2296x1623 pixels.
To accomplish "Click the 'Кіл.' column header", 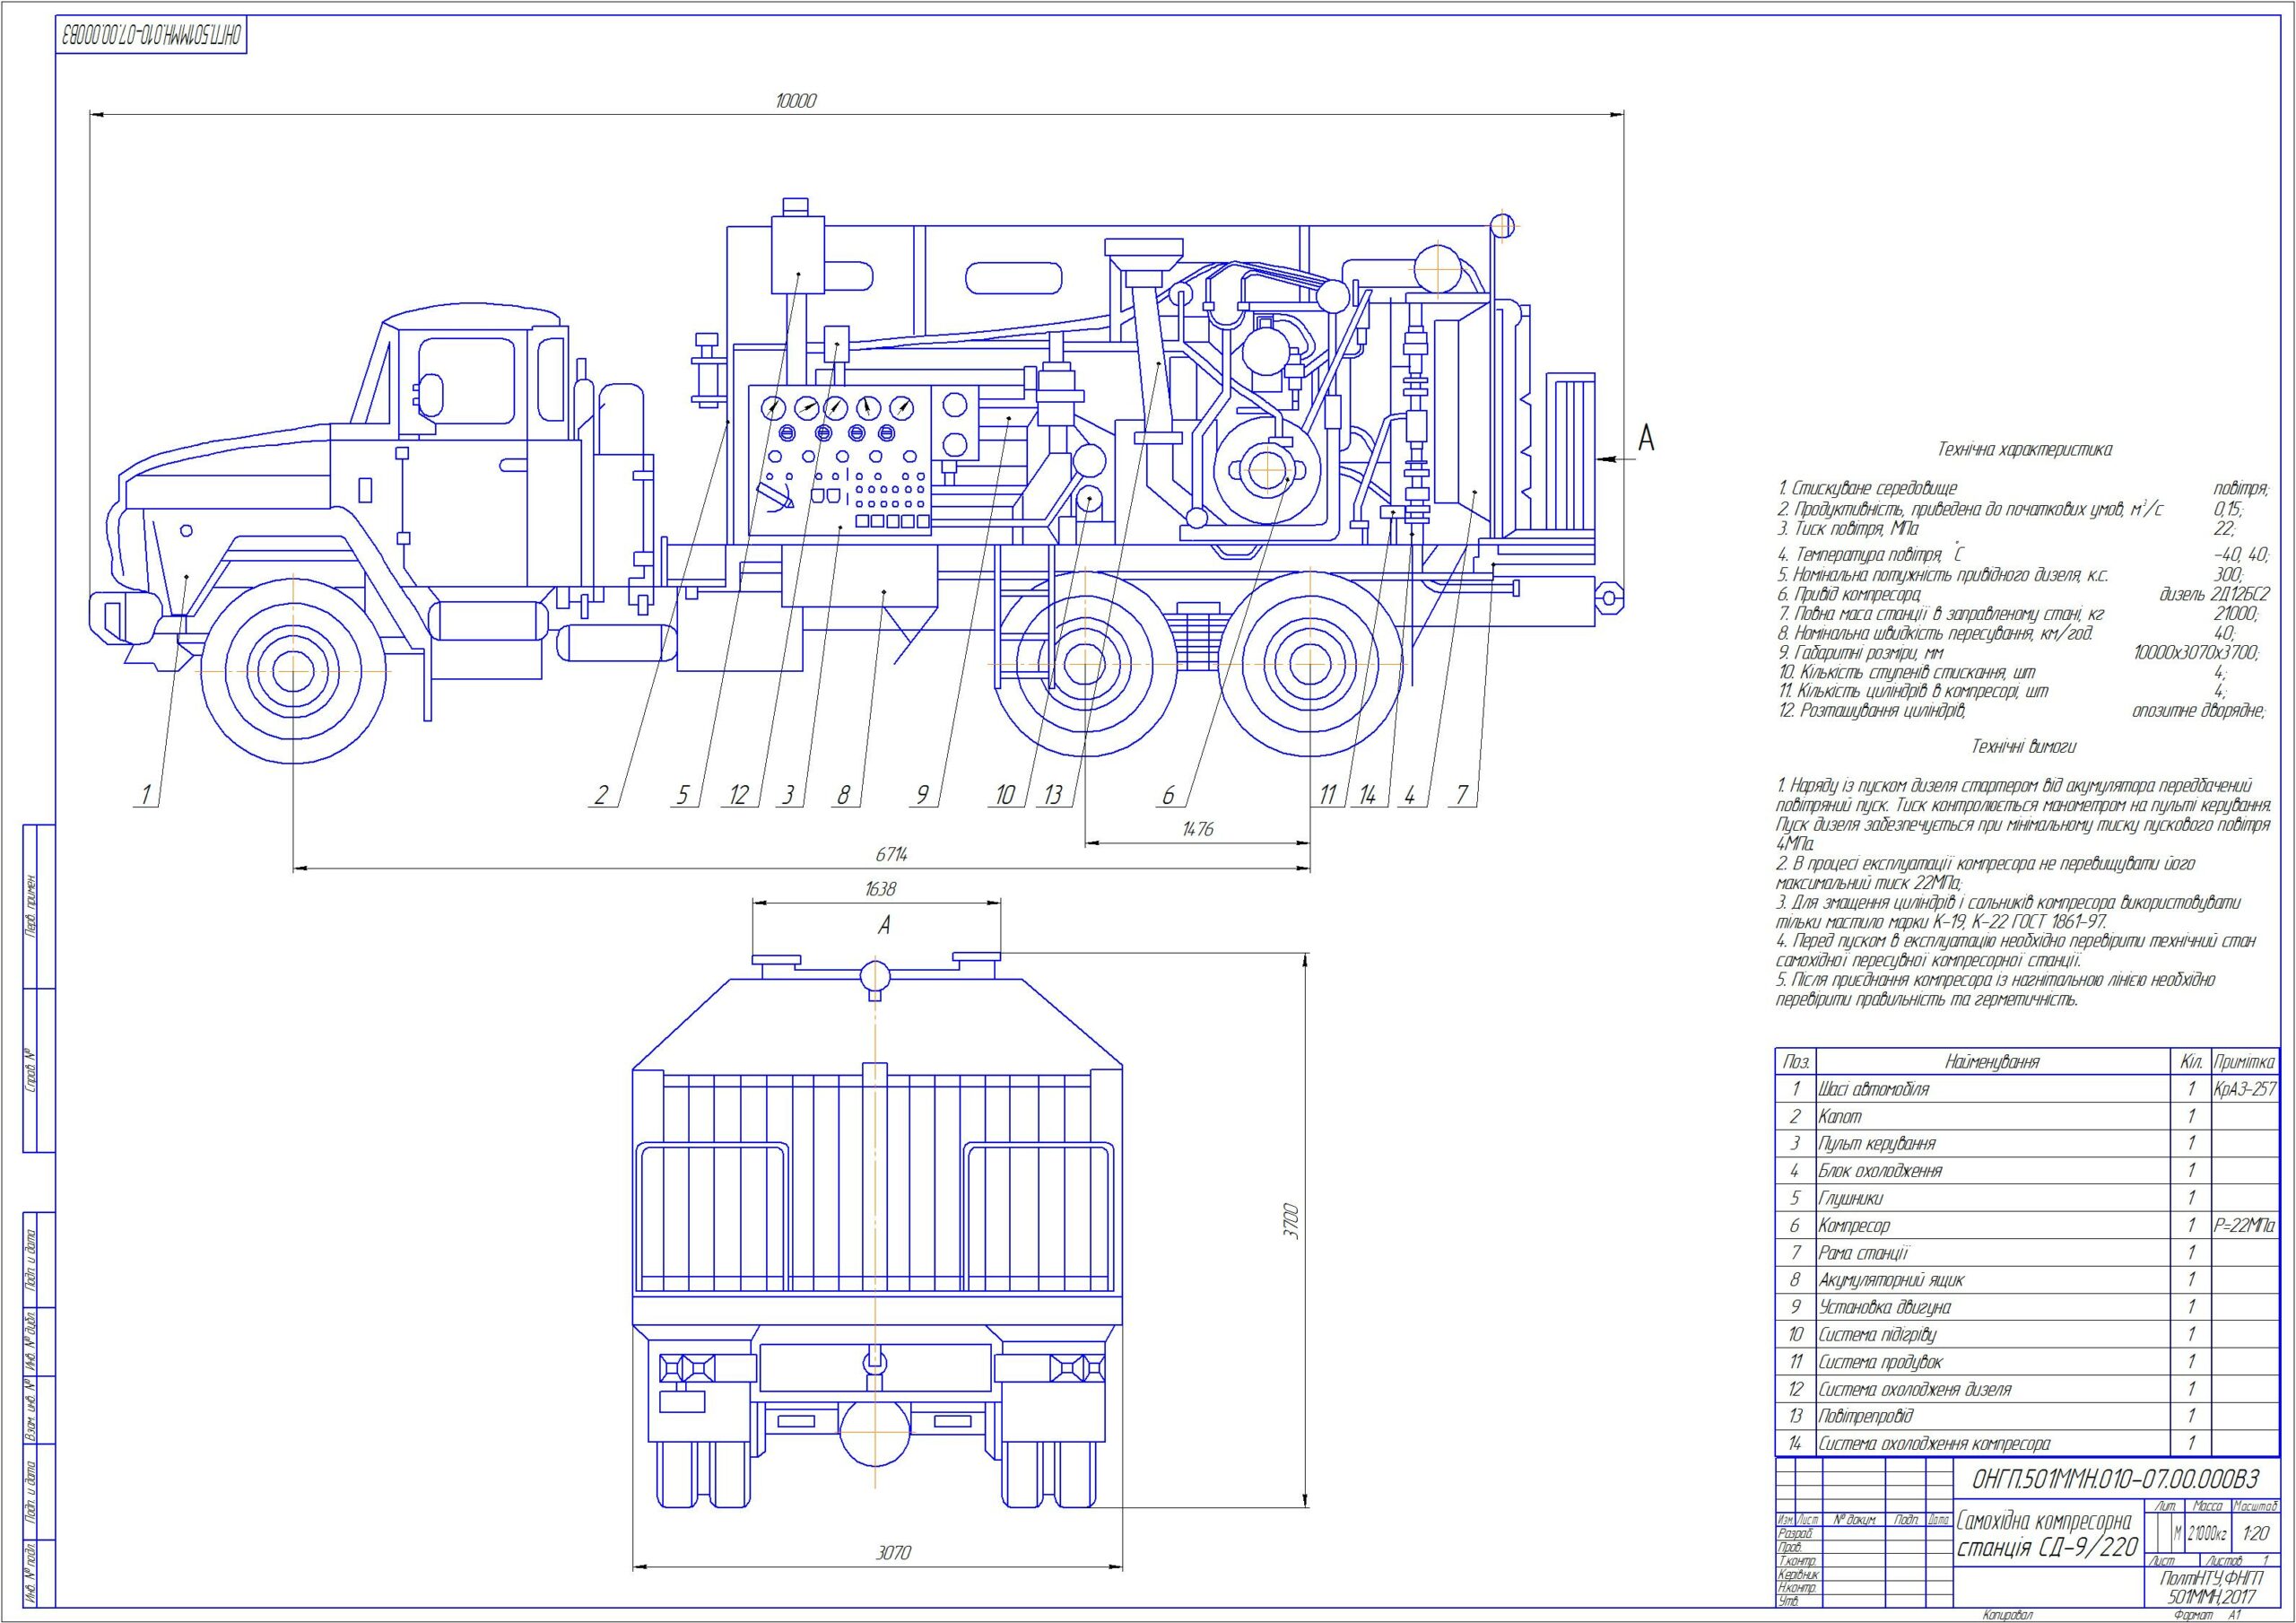I will click(2190, 1061).
